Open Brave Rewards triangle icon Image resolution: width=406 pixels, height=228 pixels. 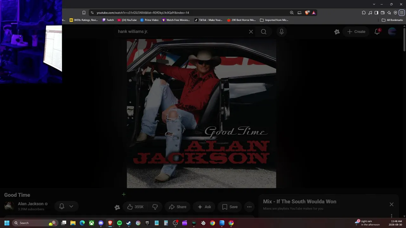tap(314, 13)
